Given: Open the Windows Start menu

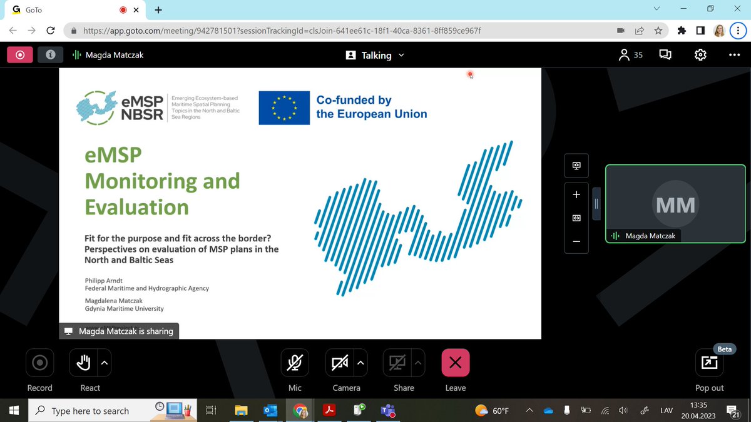Looking at the screenshot, I should point(14,411).
